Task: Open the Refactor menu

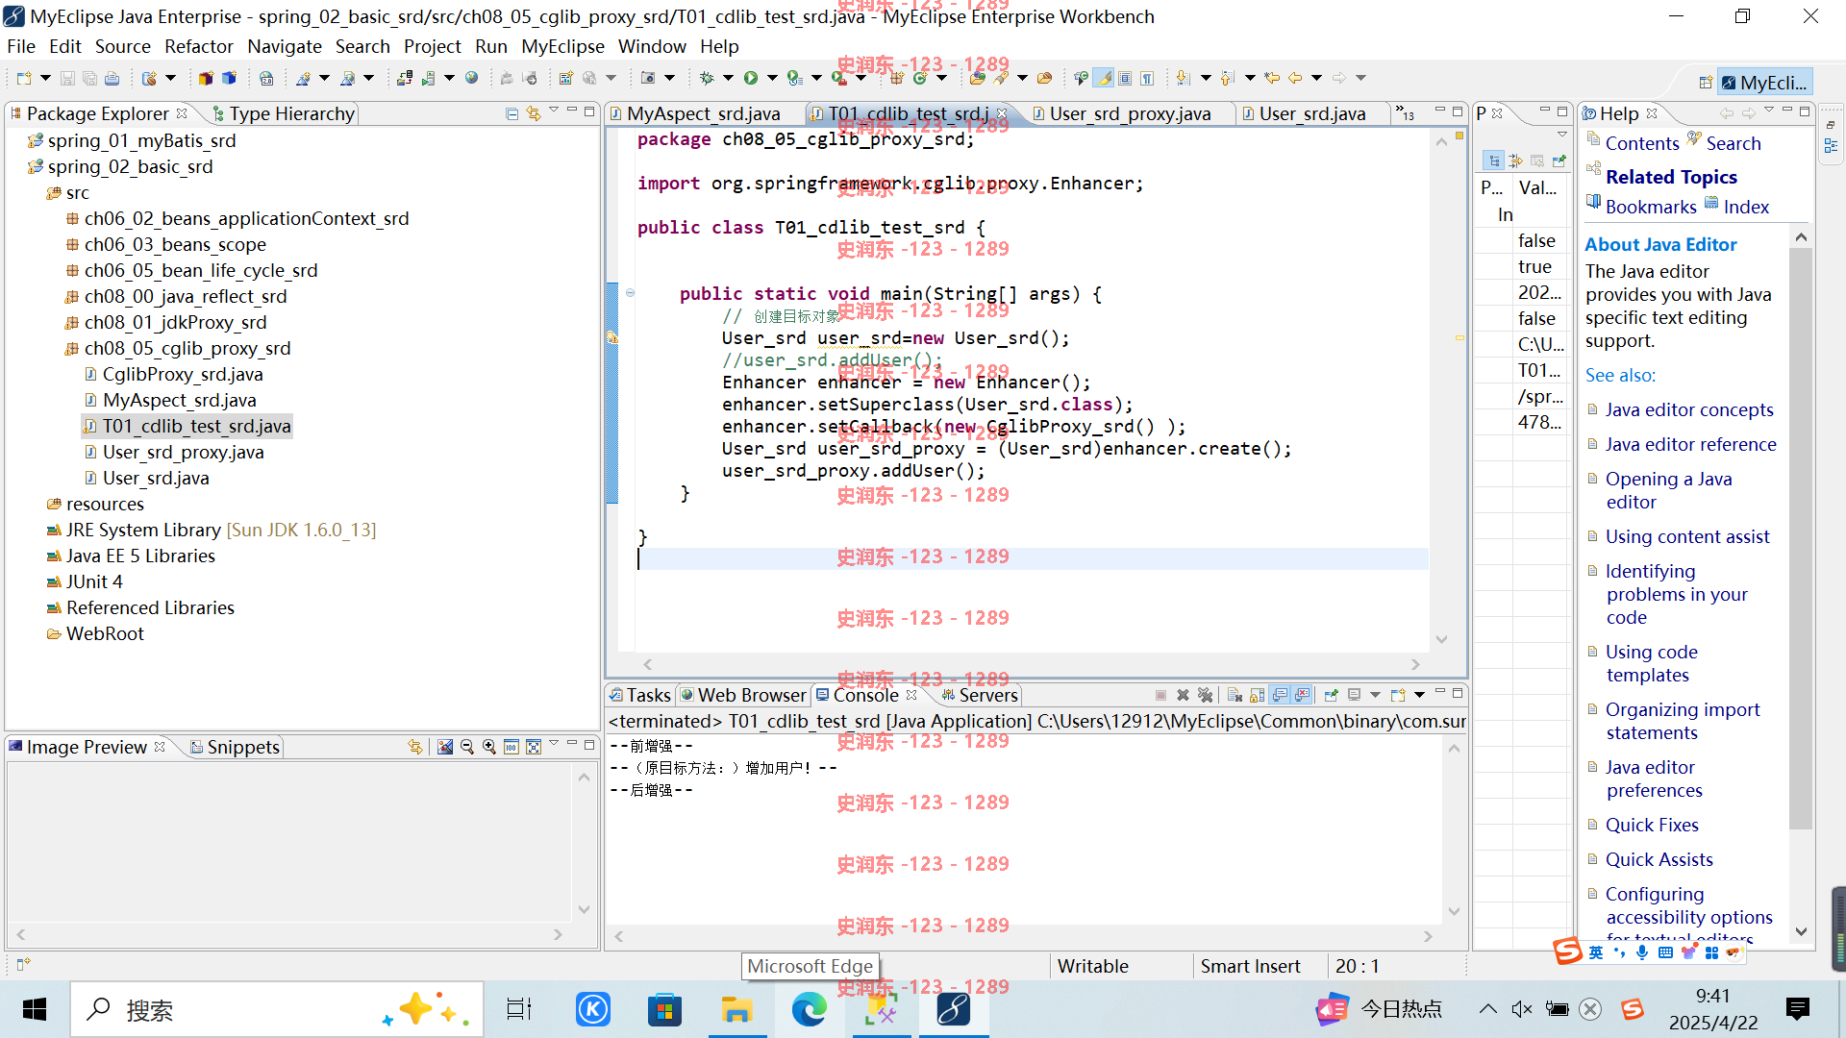Action: pyautogui.click(x=198, y=46)
